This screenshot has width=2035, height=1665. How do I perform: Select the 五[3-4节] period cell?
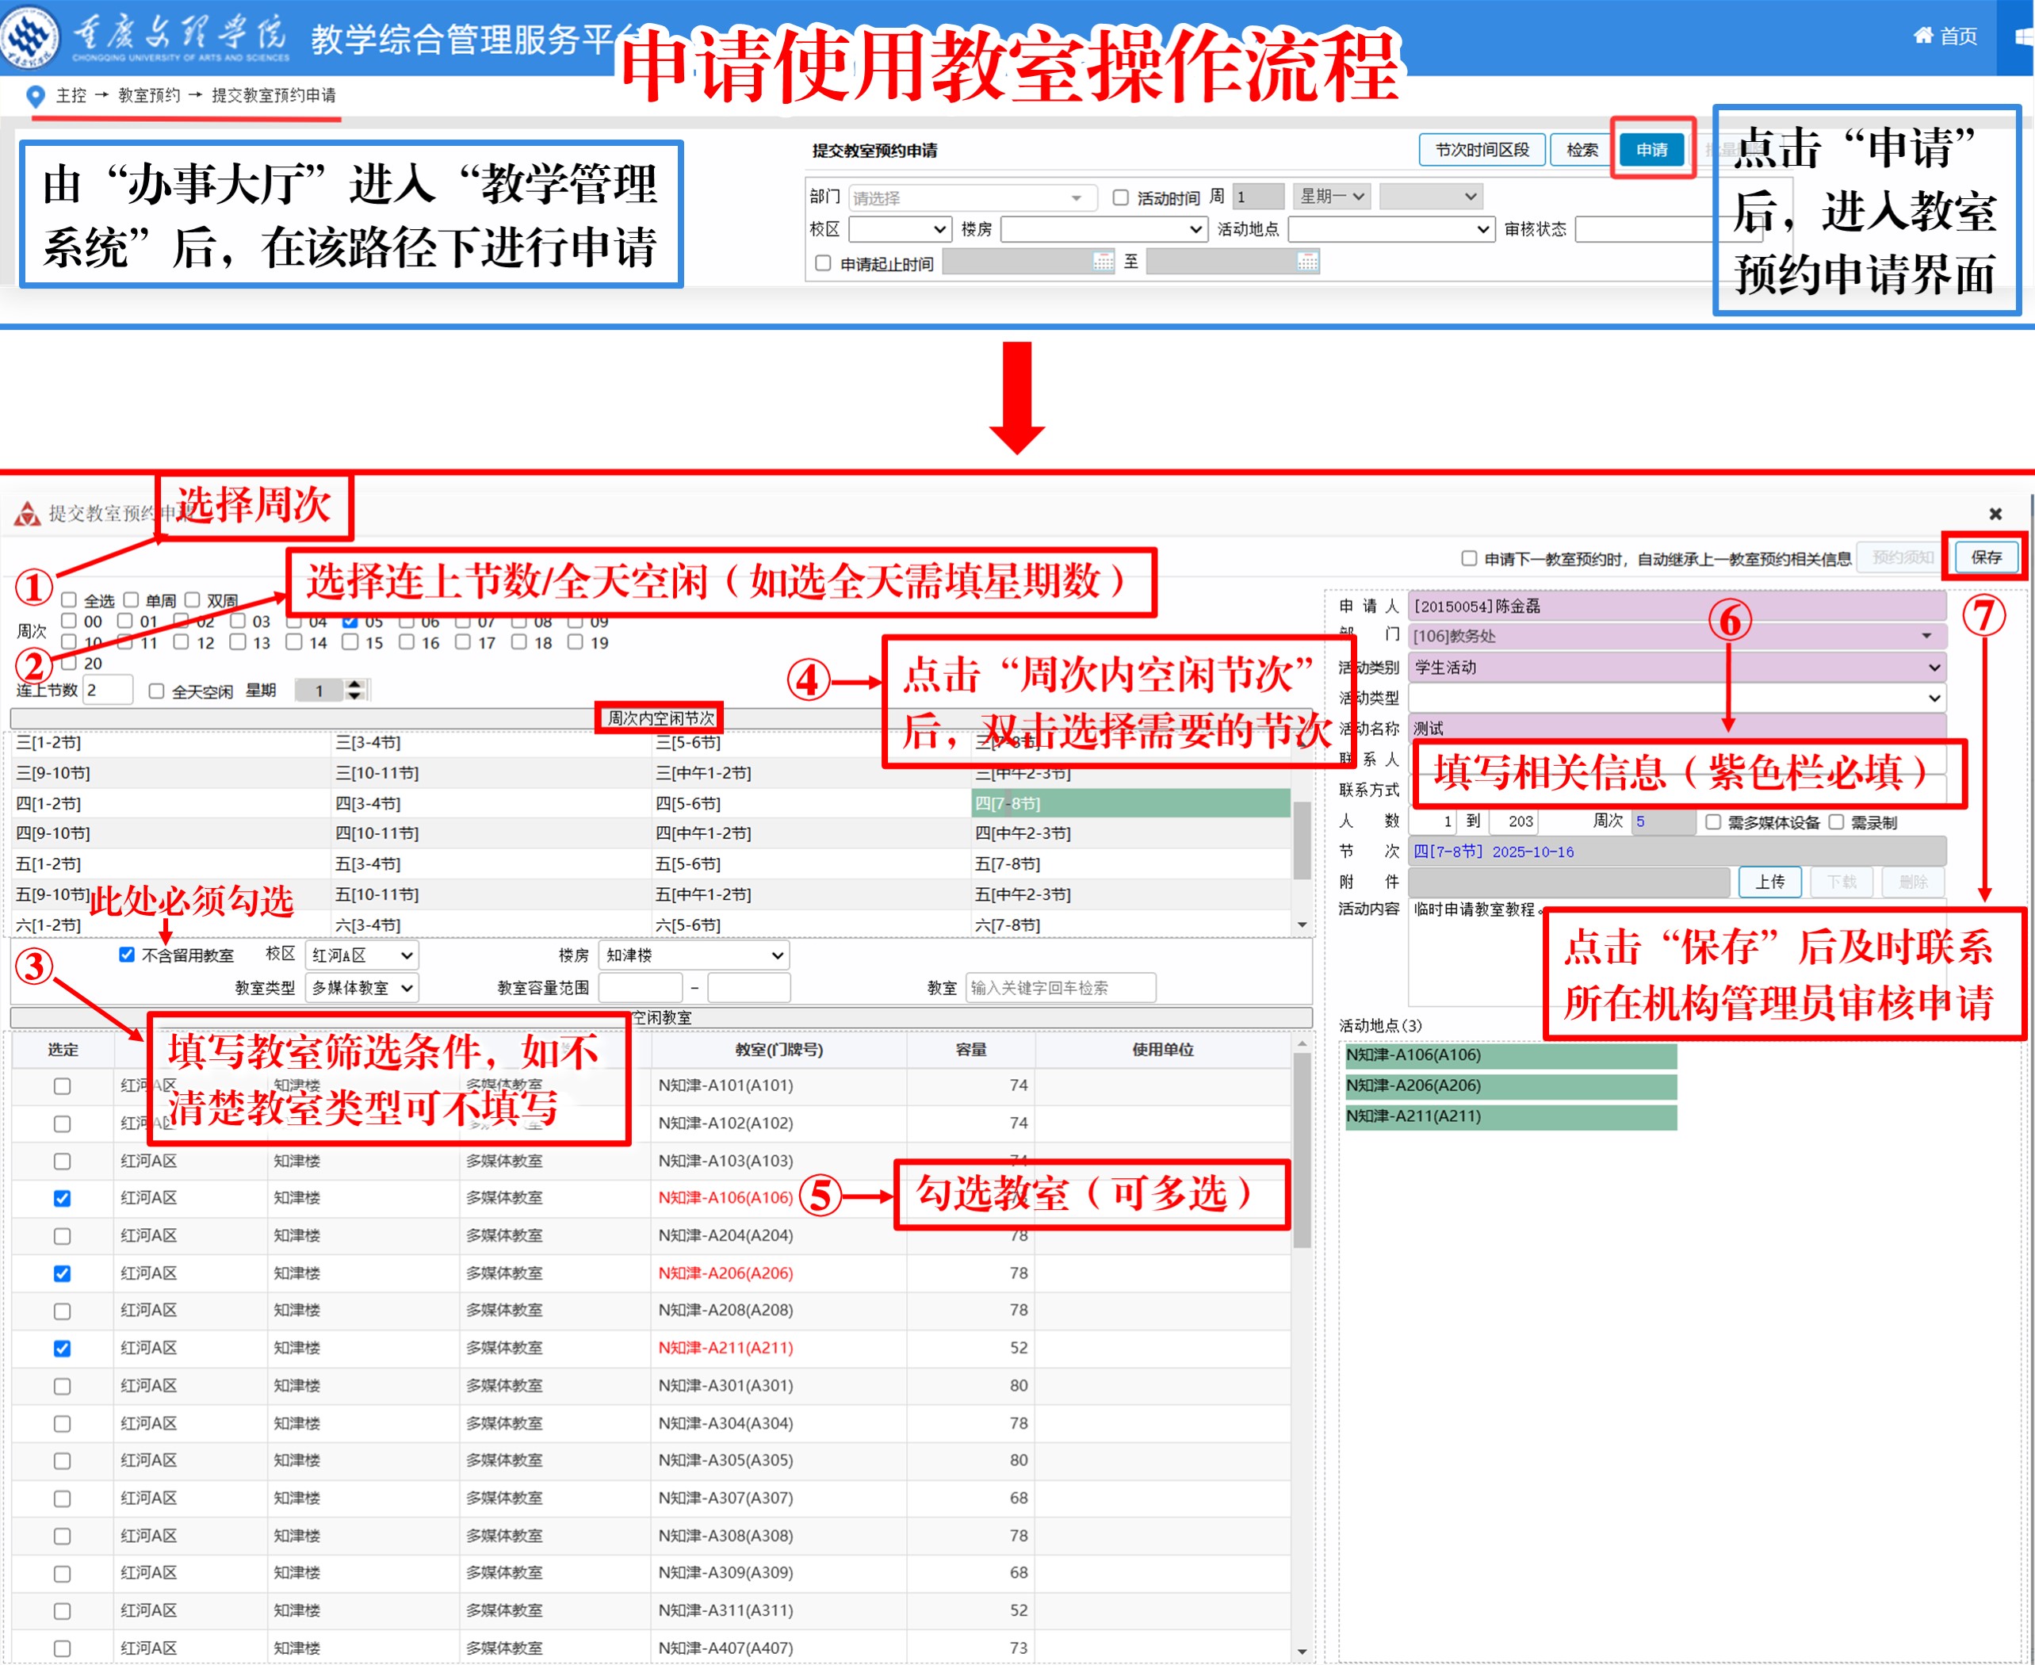[490, 863]
